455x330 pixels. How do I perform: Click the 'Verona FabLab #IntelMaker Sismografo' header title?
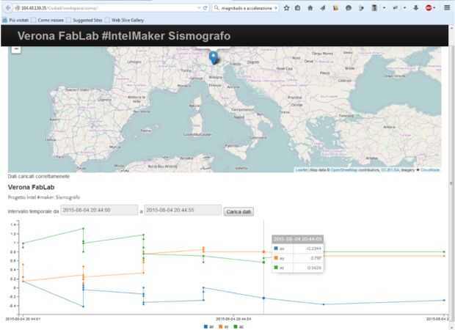(124, 36)
